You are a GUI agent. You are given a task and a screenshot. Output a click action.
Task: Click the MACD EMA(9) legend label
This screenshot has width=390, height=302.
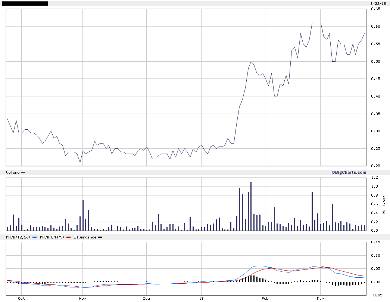pyautogui.click(x=52, y=237)
